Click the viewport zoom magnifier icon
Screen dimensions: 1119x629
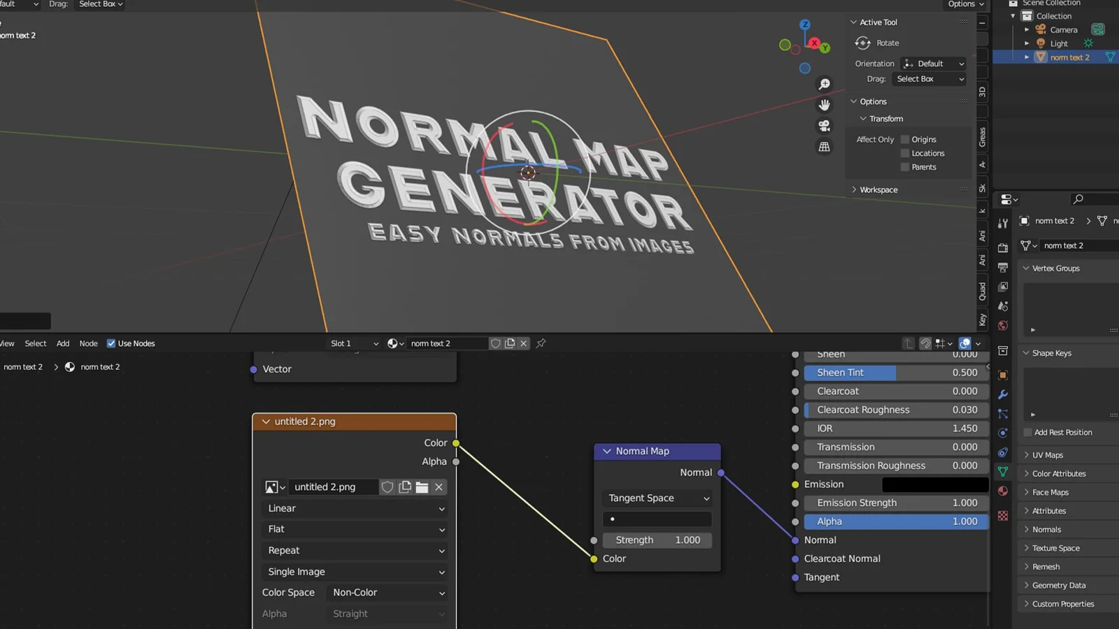825,83
